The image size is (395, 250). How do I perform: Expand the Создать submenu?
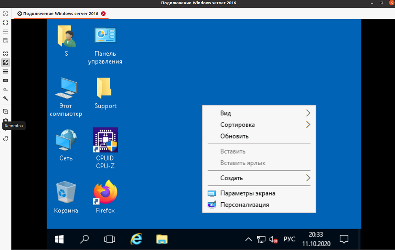pyautogui.click(x=237, y=178)
